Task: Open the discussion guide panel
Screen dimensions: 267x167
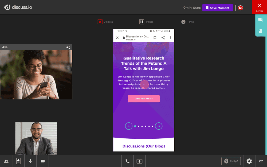Action: (18, 161)
